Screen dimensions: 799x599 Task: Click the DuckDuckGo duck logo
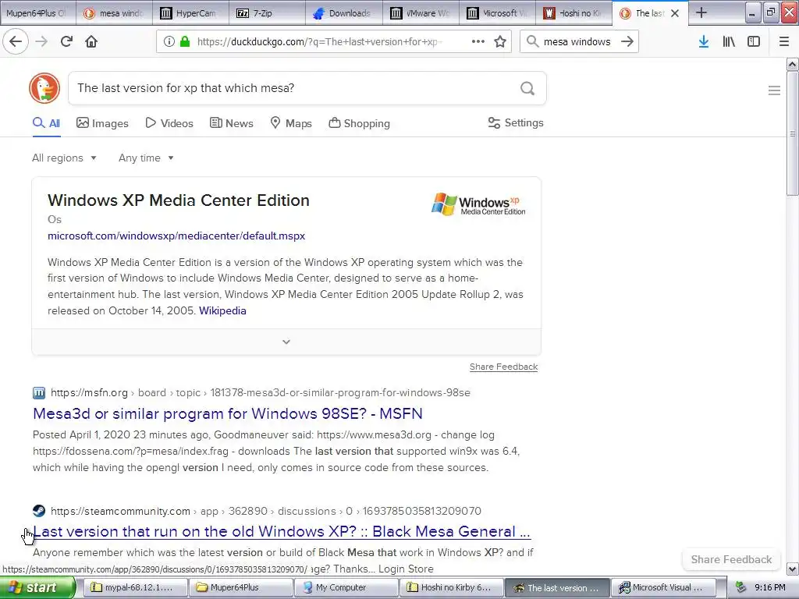44,88
